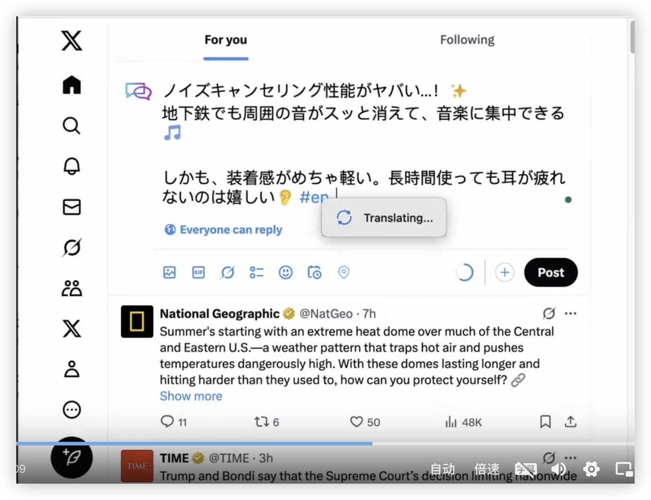
Task: Click the #en hashtag in the draft
Action: point(314,197)
